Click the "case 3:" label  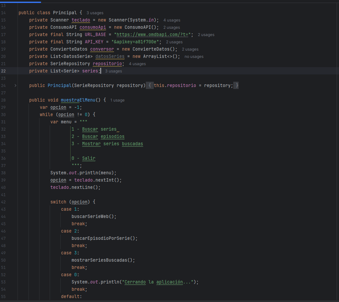pyautogui.click(x=70, y=253)
